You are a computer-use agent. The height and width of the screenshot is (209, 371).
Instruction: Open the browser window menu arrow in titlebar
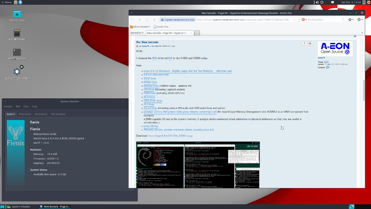click(132, 13)
